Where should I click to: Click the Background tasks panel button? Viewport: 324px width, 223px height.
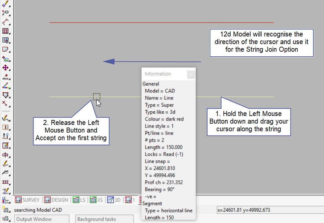[104, 219]
